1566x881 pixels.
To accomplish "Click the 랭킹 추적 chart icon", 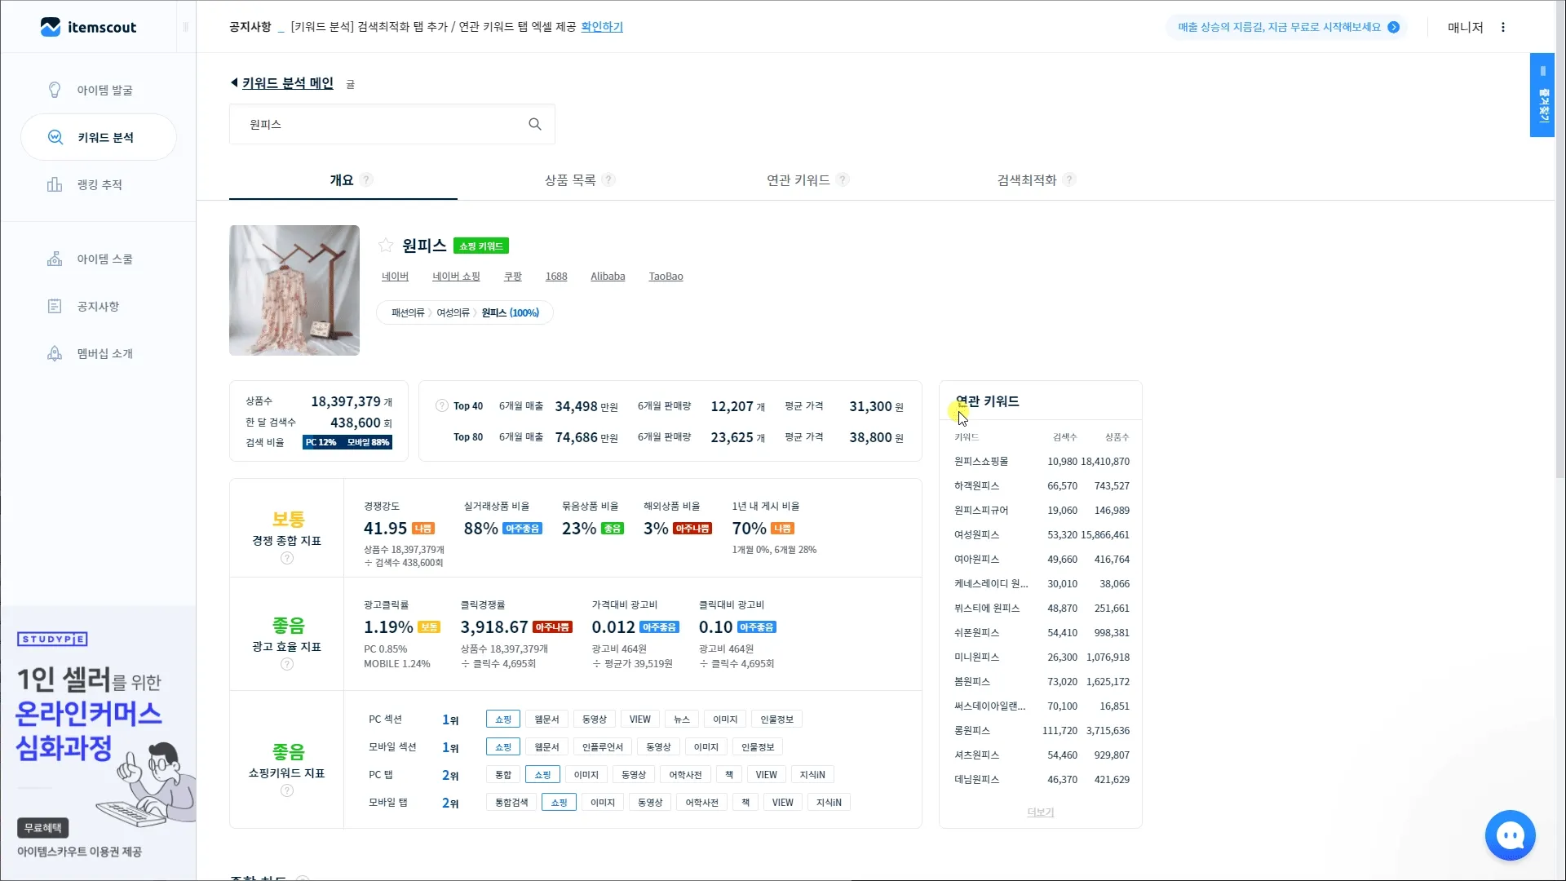I will 55,184.
